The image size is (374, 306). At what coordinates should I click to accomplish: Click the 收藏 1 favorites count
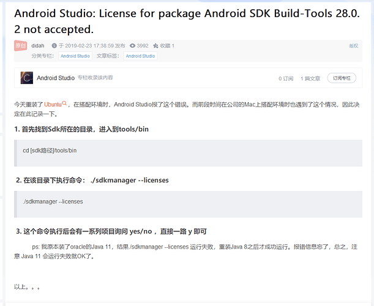point(168,46)
